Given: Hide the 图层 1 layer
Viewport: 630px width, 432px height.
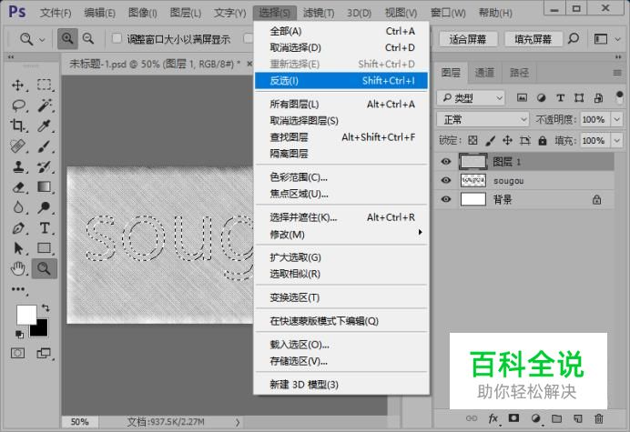Looking at the screenshot, I should (x=445, y=161).
